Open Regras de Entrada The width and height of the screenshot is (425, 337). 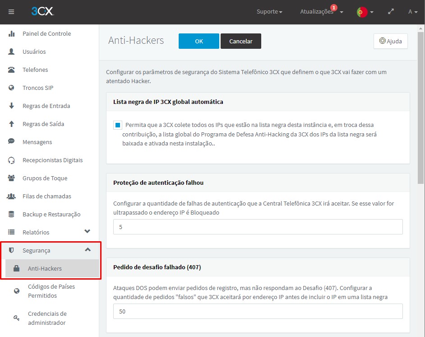(x=46, y=106)
